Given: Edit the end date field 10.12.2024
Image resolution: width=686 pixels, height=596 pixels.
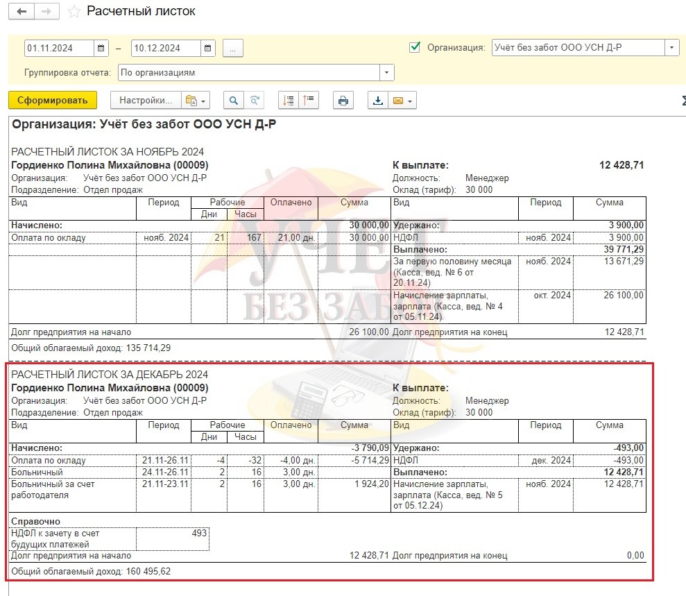Looking at the screenshot, I should tap(166, 48).
